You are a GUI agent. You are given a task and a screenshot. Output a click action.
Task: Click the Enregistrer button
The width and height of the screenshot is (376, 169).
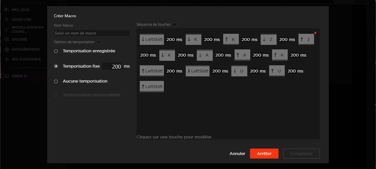pos(301,154)
